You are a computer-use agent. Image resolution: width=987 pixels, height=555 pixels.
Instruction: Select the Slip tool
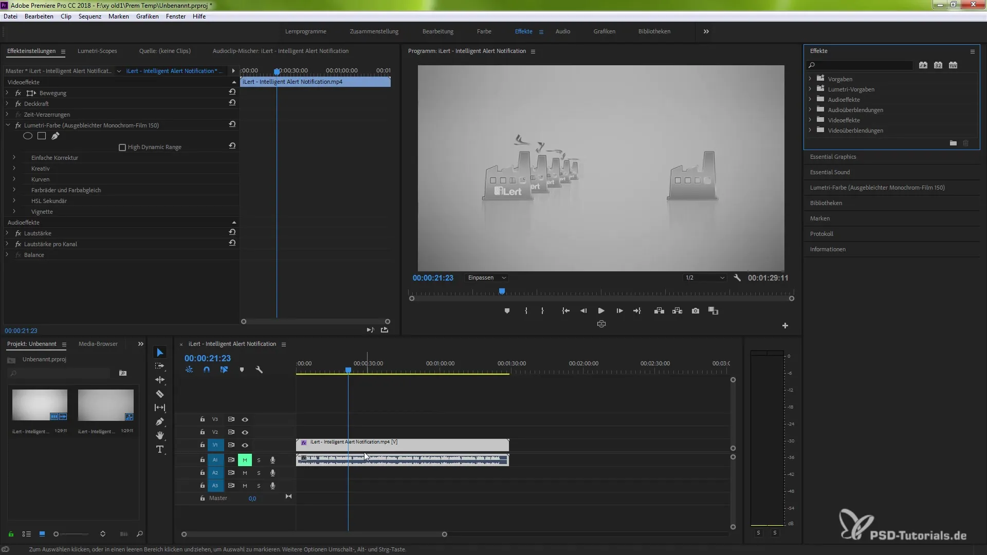point(160,408)
